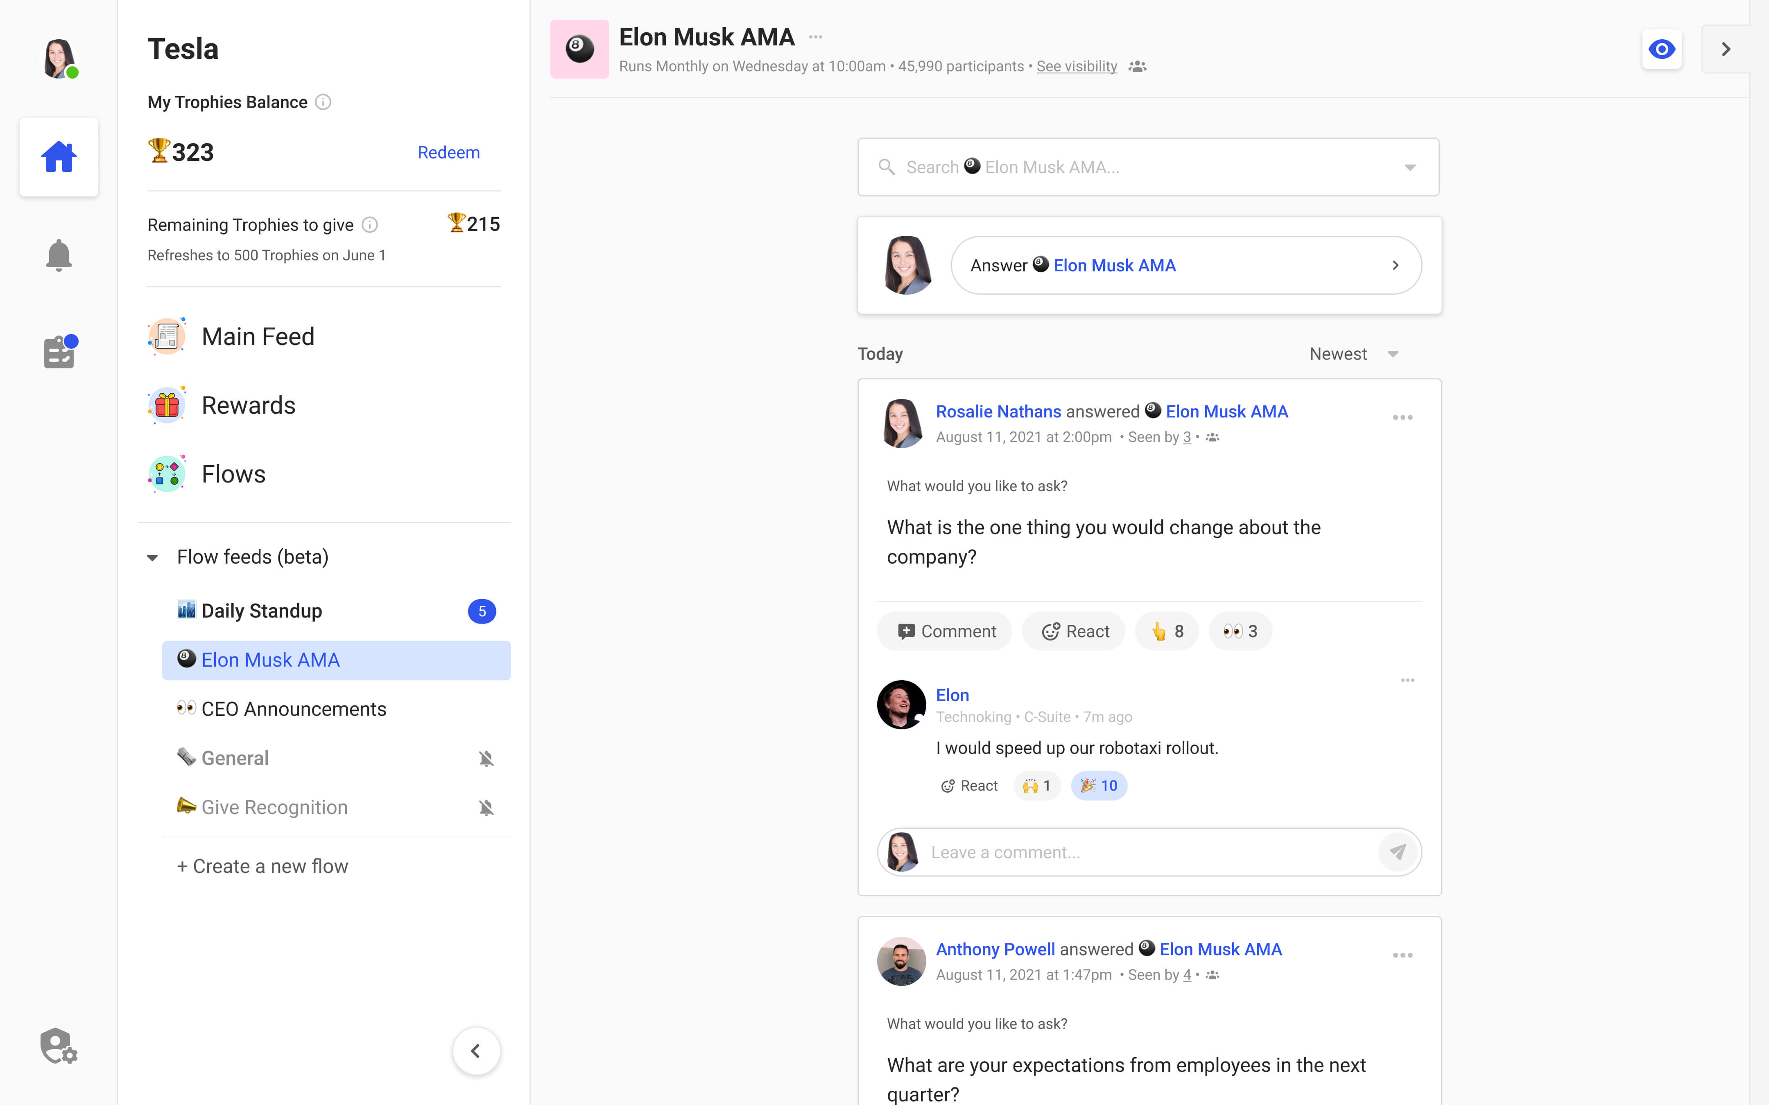Open Main Feed in sidebar
Image resolution: width=1769 pixels, height=1105 pixels.
pos(232,336)
